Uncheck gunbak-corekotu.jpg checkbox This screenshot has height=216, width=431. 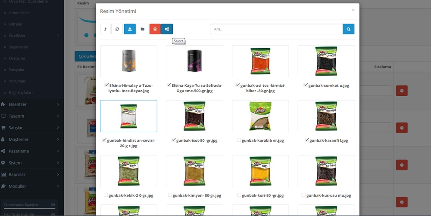click(306, 85)
